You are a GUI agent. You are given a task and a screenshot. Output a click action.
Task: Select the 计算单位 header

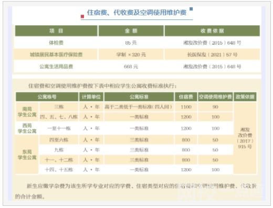pos(91,97)
